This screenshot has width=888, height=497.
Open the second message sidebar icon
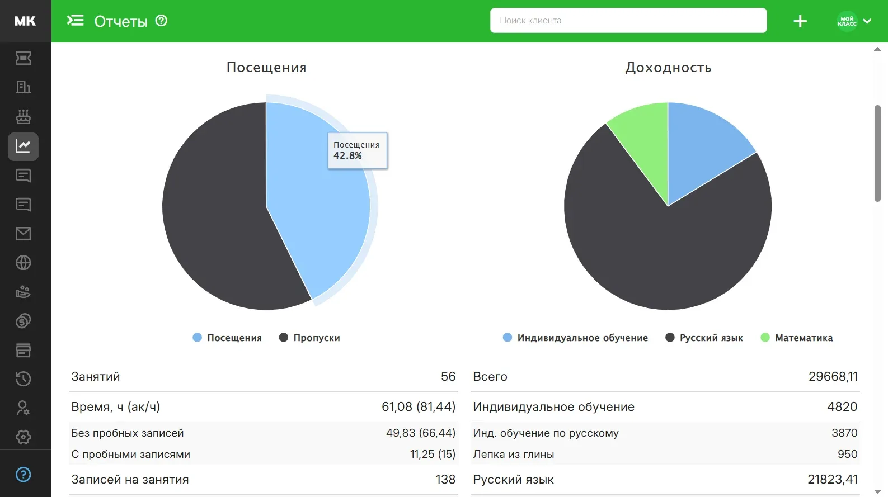pyautogui.click(x=23, y=205)
